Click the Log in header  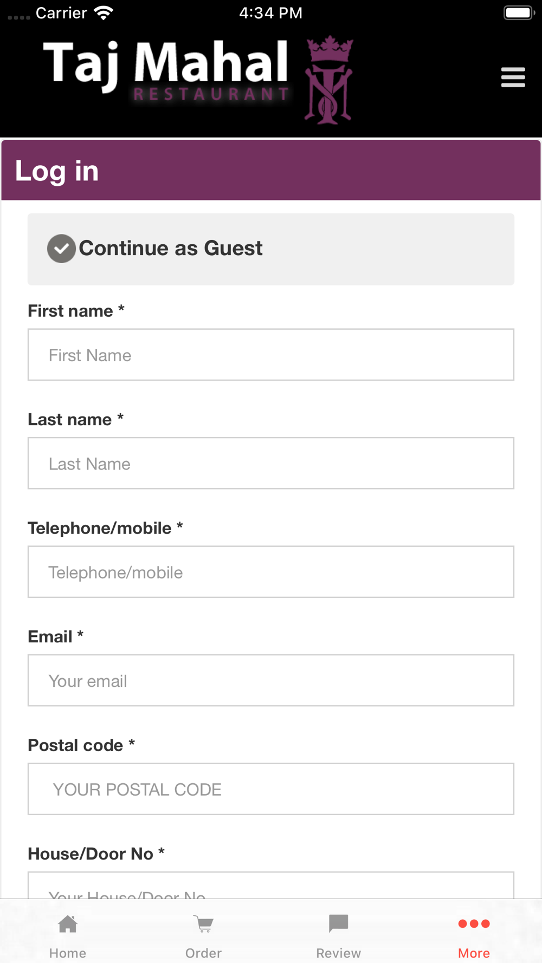point(271,171)
